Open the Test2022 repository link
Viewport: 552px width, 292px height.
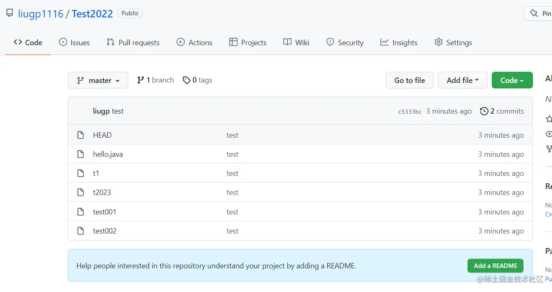[x=92, y=14]
